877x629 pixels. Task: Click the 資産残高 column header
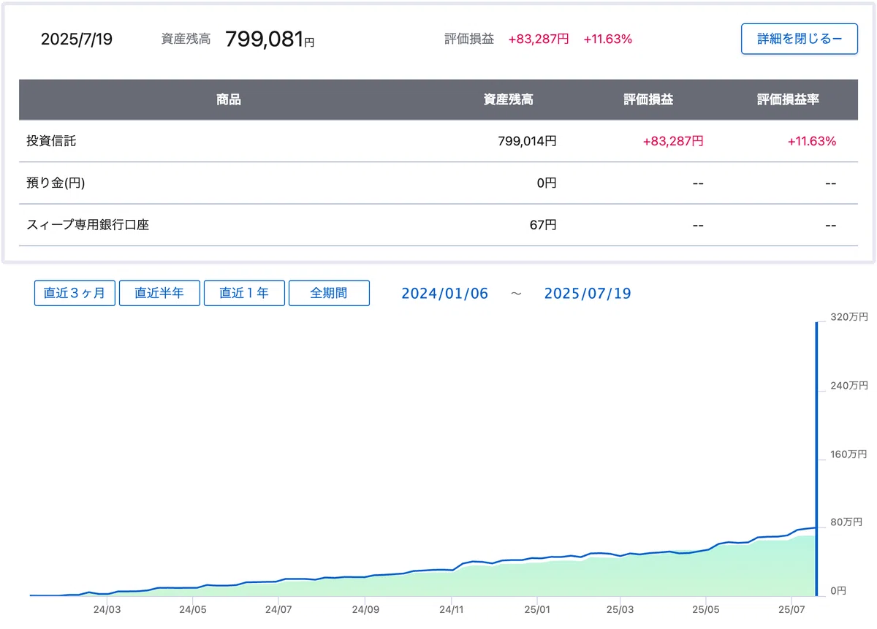(509, 99)
